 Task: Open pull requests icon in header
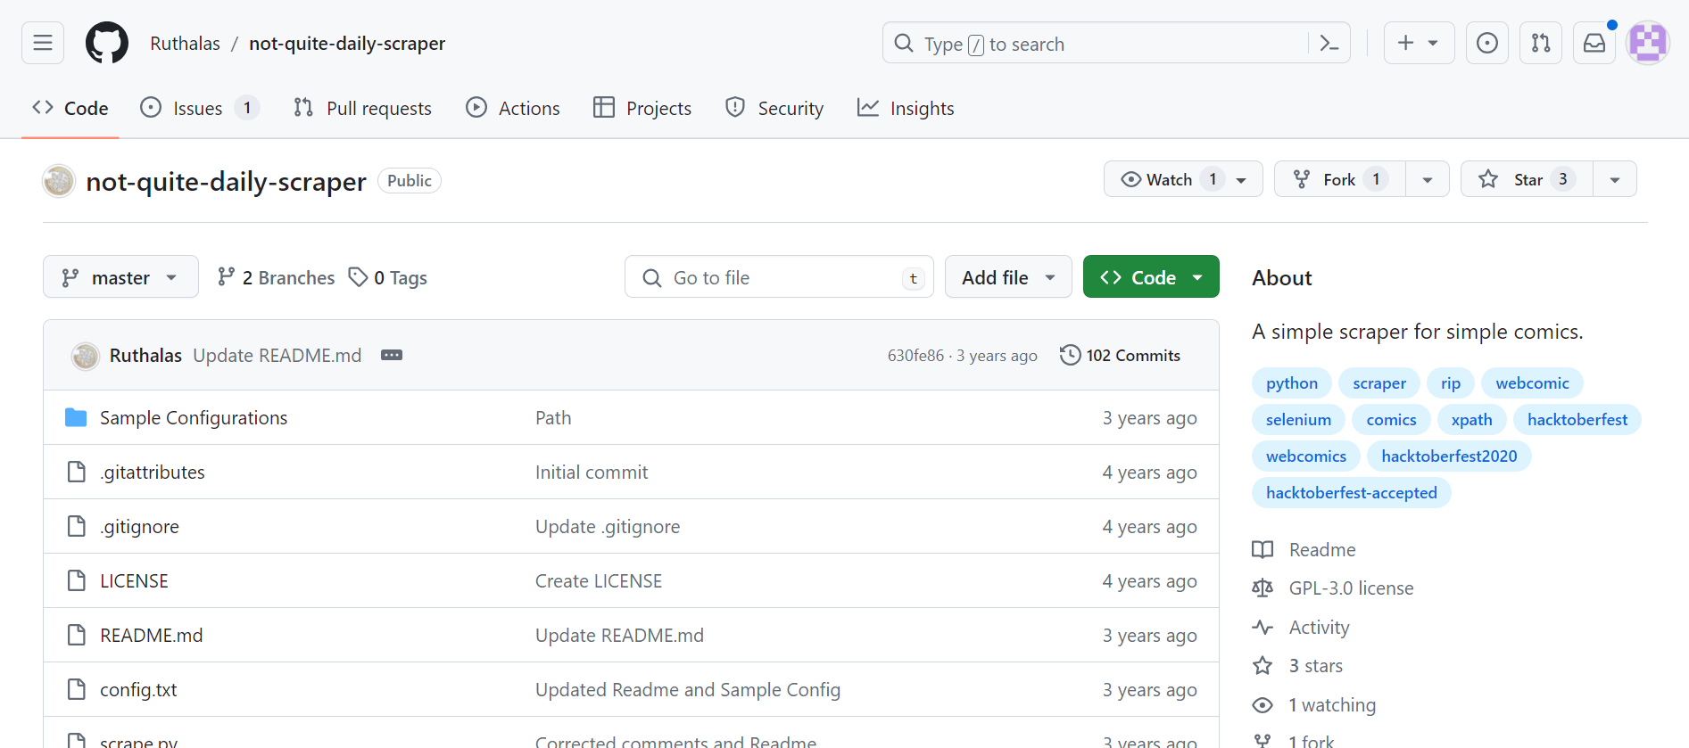[x=1540, y=43]
